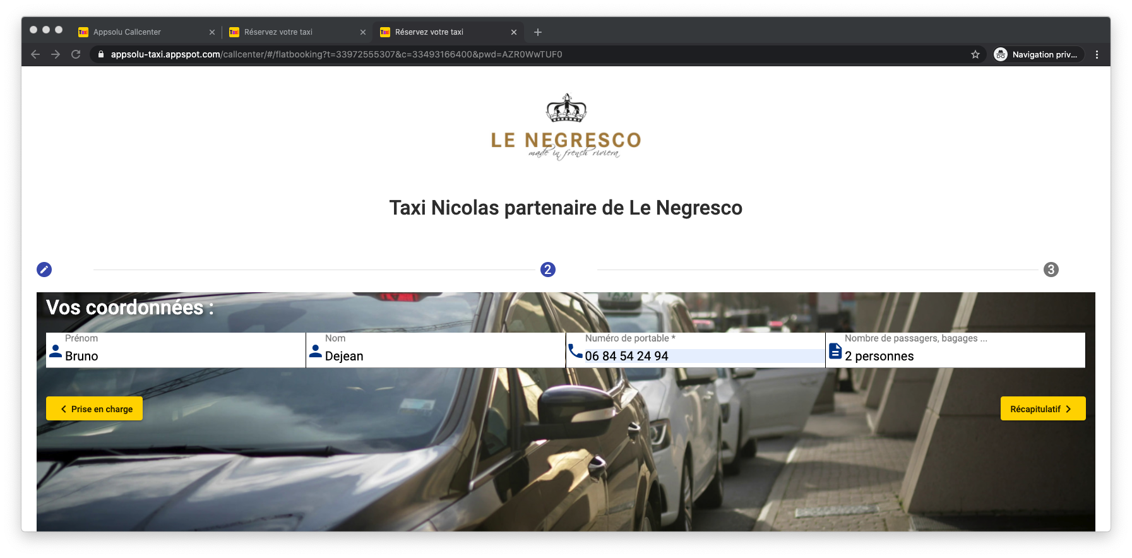
Task: Reload the current page
Action: 76,54
